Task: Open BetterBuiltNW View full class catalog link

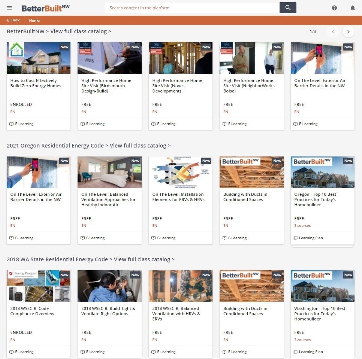Action: click(81, 31)
